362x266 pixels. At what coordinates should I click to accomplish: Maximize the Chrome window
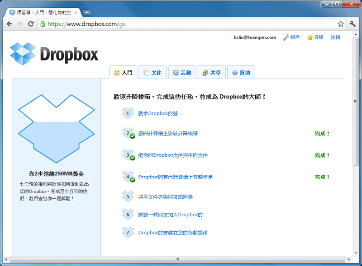(x=337, y=4)
